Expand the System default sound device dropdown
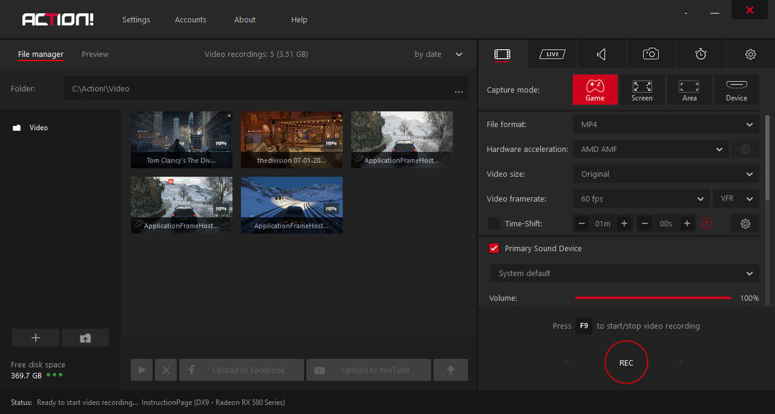This screenshot has width=775, height=414. [624, 274]
